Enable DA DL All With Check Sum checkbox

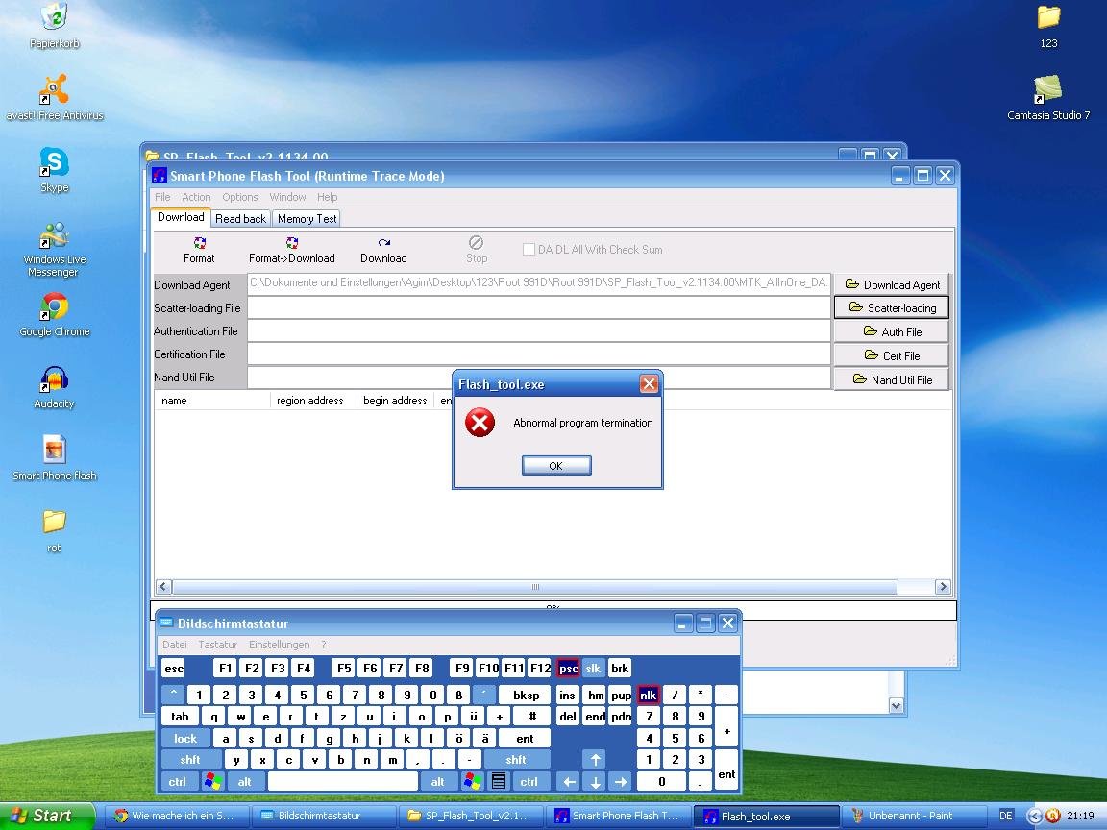[x=529, y=249]
